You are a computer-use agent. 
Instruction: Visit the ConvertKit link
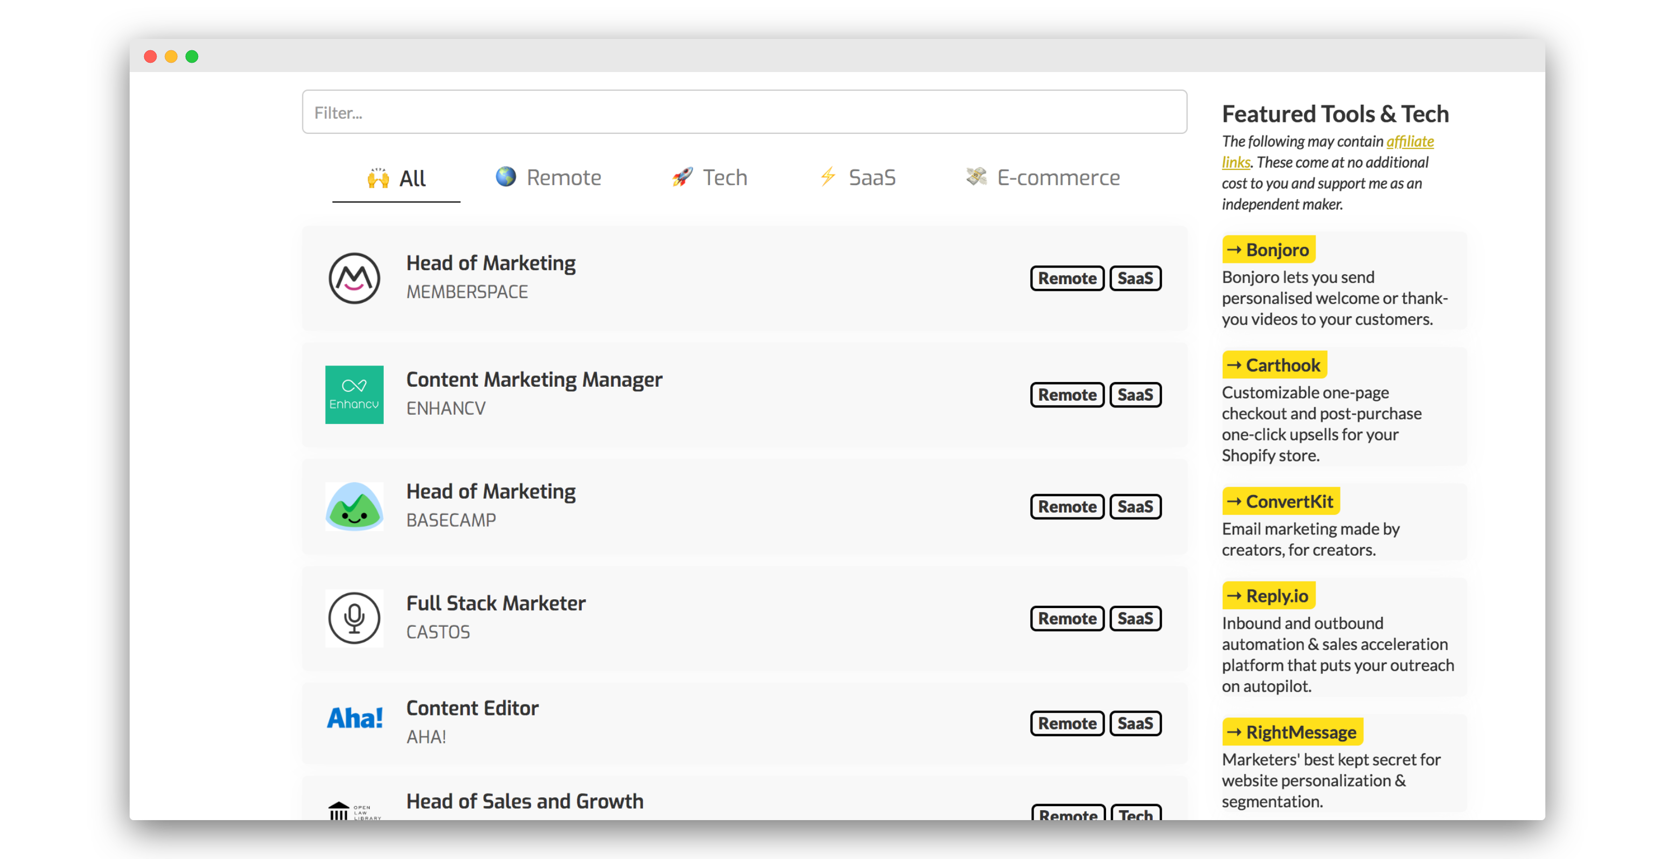pos(1280,501)
